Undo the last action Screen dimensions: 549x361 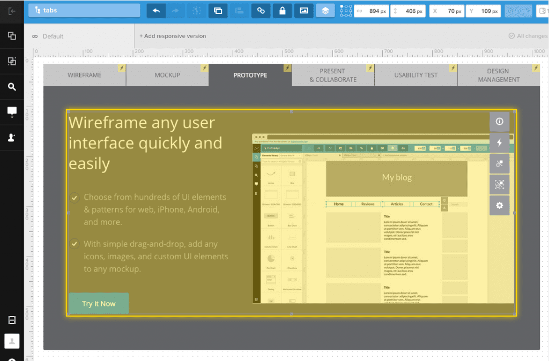pyautogui.click(x=156, y=11)
